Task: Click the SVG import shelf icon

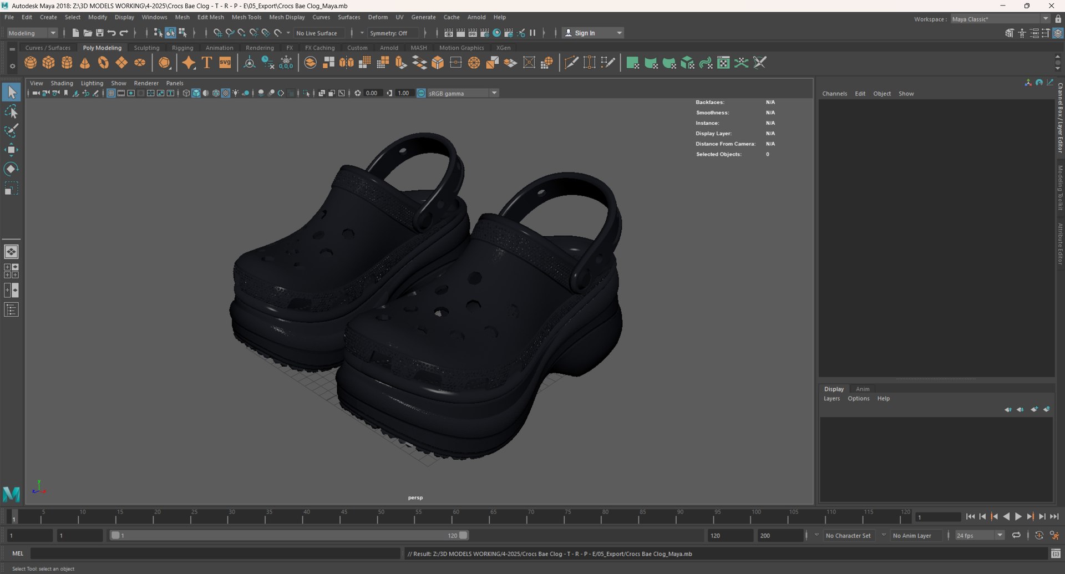Action: pyautogui.click(x=225, y=63)
